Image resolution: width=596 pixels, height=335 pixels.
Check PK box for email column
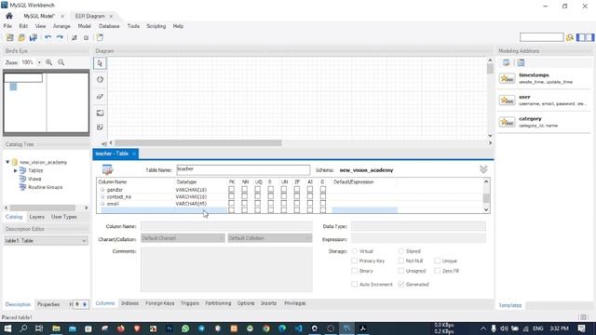pyautogui.click(x=232, y=203)
